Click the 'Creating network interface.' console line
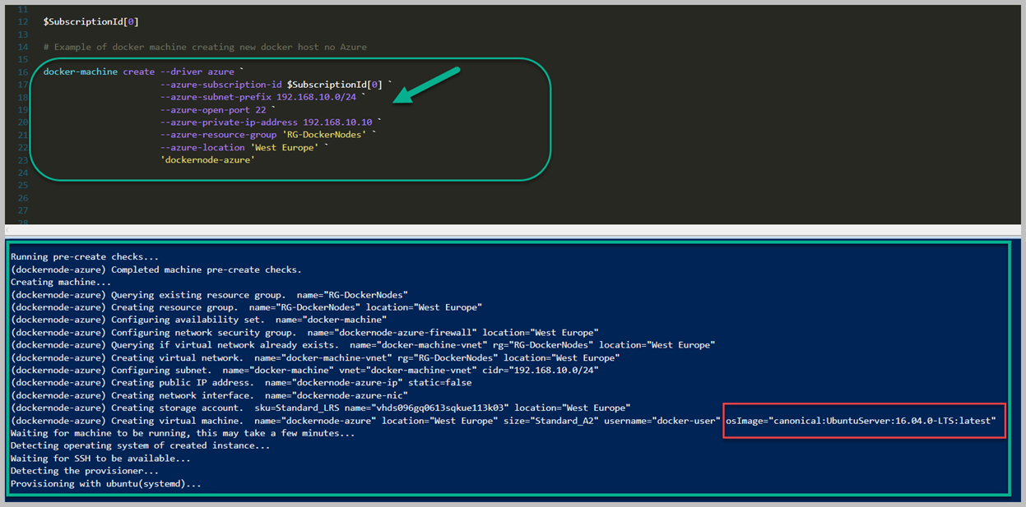This screenshot has width=1026, height=507. (x=210, y=395)
